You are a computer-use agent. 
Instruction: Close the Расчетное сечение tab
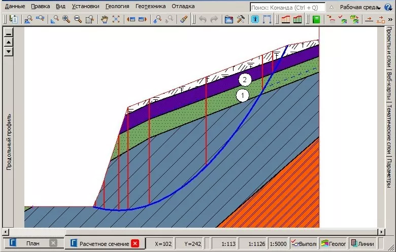point(135,243)
